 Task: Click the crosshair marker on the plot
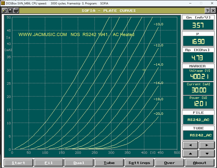click(x=144, y=70)
